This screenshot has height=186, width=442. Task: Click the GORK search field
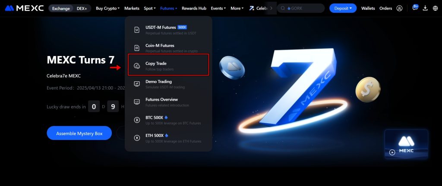pyautogui.click(x=301, y=8)
